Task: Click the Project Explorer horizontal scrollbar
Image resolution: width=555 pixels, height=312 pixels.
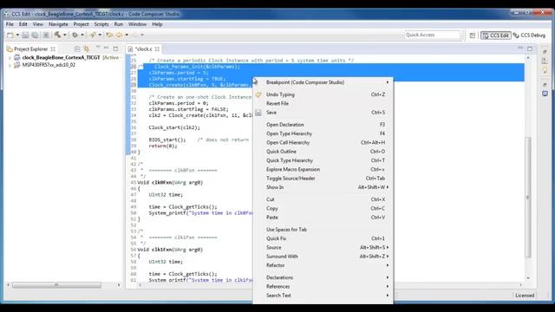Action: click(56, 285)
